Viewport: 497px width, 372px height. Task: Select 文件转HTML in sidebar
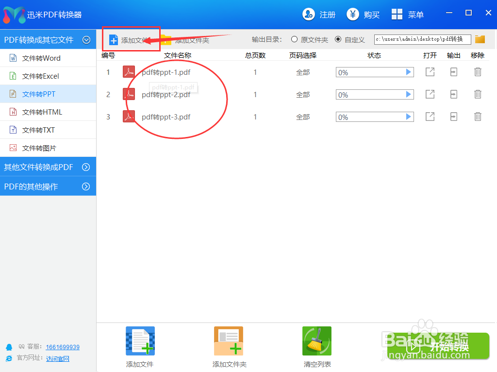coord(48,112)
